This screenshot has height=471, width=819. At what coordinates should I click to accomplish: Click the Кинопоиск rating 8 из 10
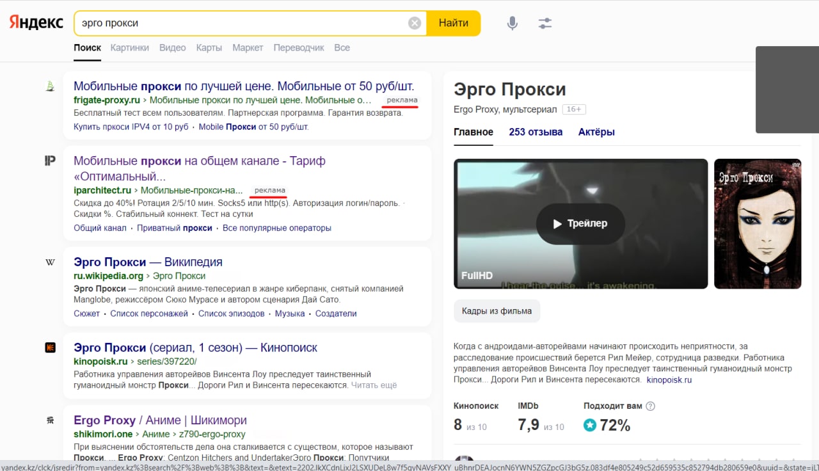coord(470,425)
